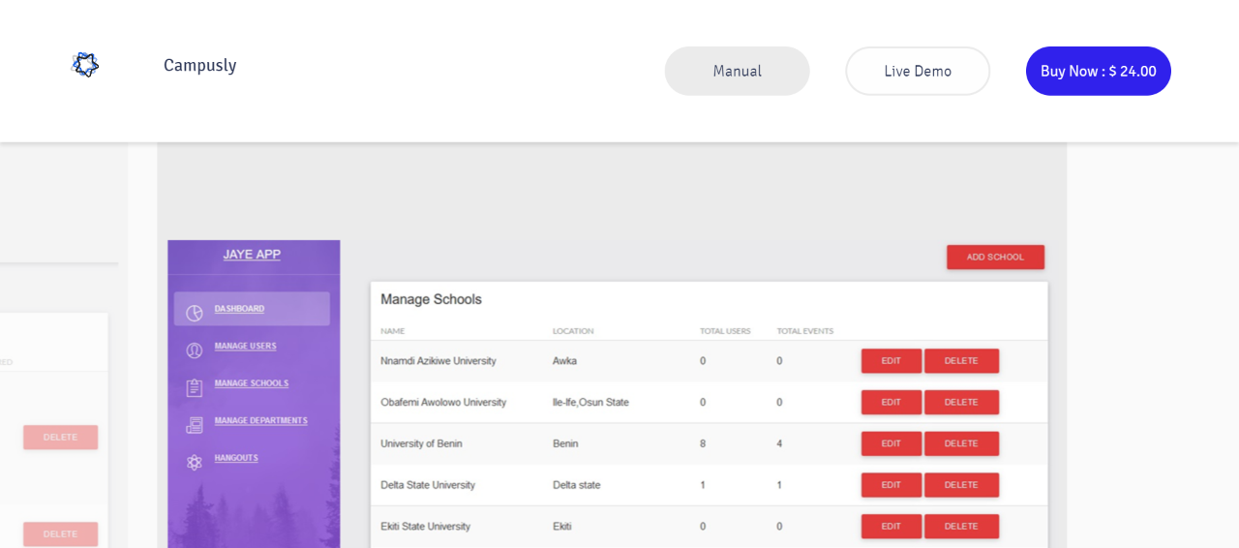Screen dimensions: 1239x548
Task: Open Dashboard in sidebar menu
Action: pos(239,309)
